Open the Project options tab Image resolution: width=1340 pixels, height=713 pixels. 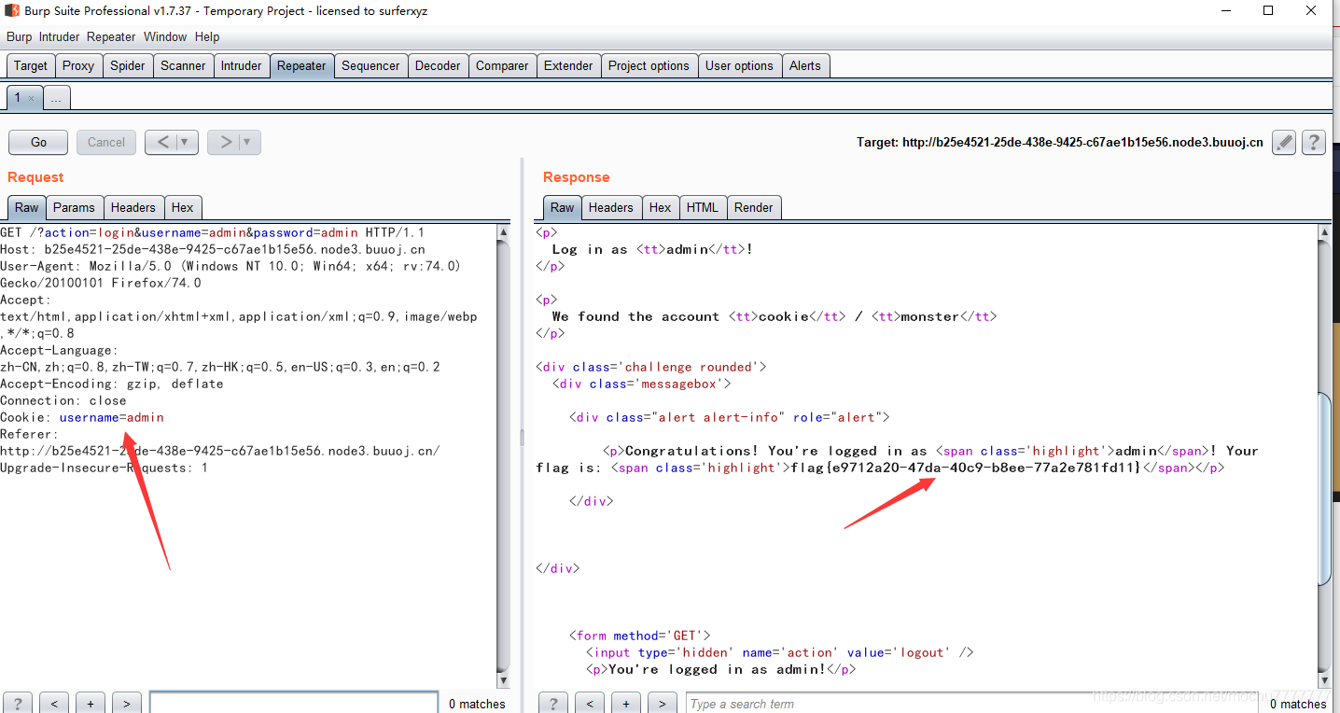[649, 65]
